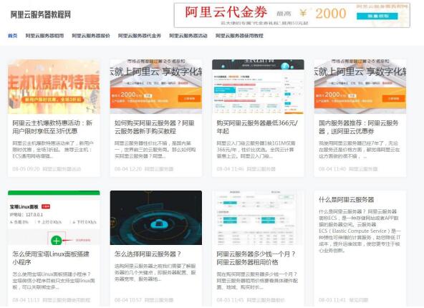Open the 宝塔Linux面板 thumbnail image
Image resolution: width=424 pixels, height=308 pixels.
54,218
